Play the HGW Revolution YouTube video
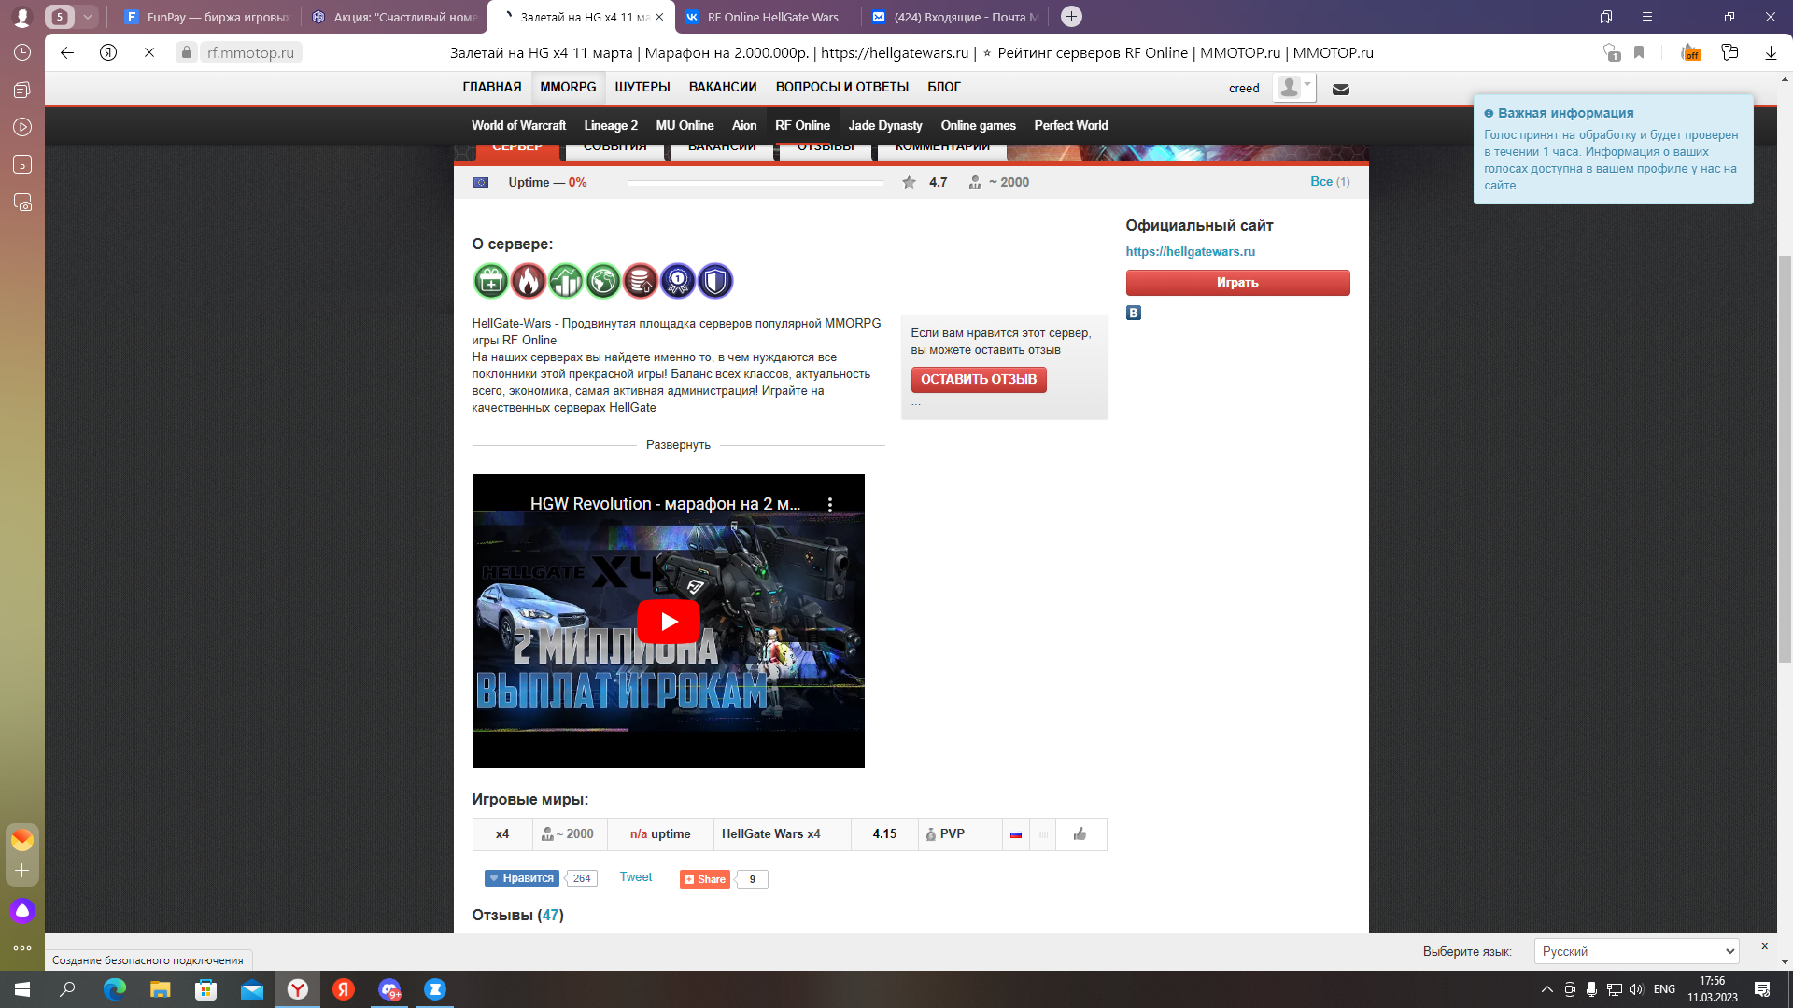This screenshot has width=1793, height=1008. point(669,621)
